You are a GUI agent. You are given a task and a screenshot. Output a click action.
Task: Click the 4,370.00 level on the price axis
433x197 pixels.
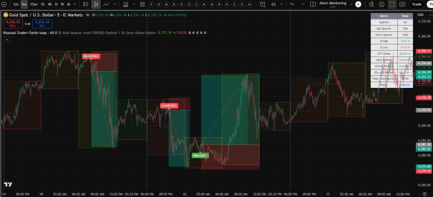click(424, 21)
